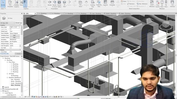Create a 3D View from the ribbon
The height and width of the screenshot is (99, 177).
[64, 4]
